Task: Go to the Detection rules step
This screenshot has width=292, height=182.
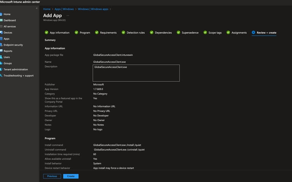Action: click(136, 33)
